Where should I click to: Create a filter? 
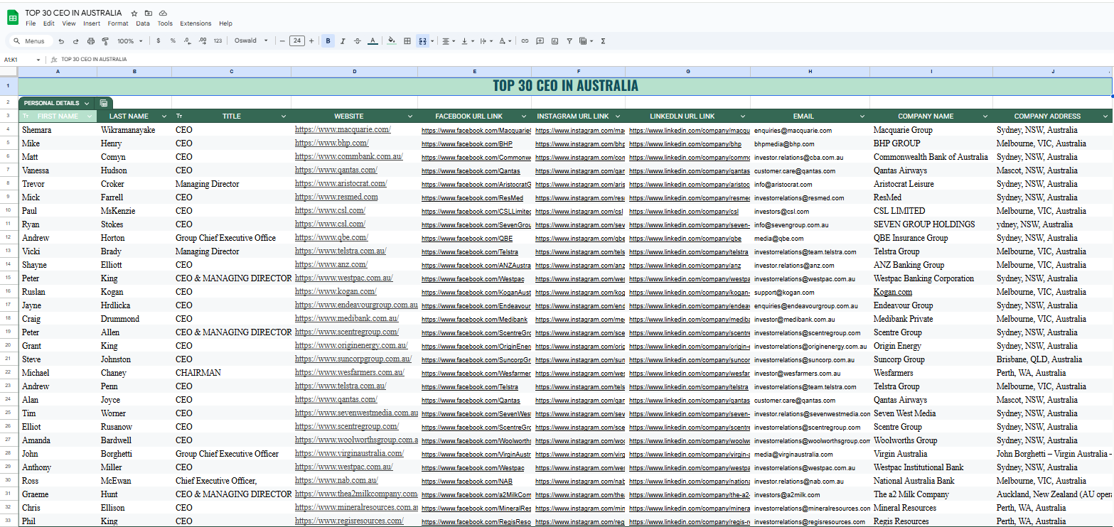pyautogui.click(x=570, y=40)
